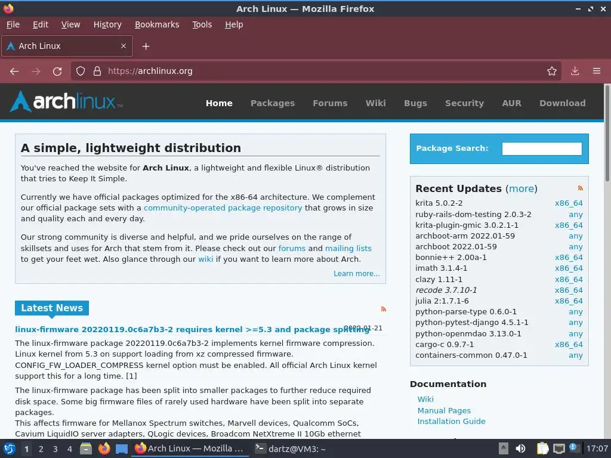Open a new tab with plus button
The image size is (611, 458).
(146, 47)
